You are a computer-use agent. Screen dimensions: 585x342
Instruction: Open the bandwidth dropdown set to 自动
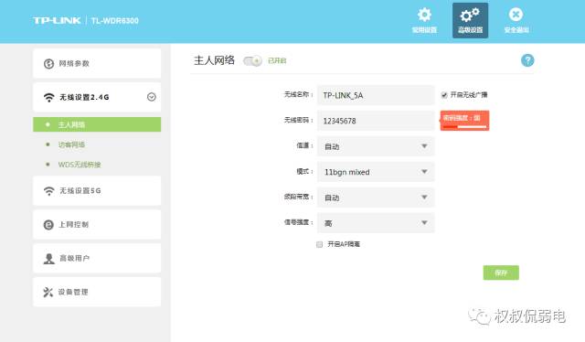click(376, 198)
